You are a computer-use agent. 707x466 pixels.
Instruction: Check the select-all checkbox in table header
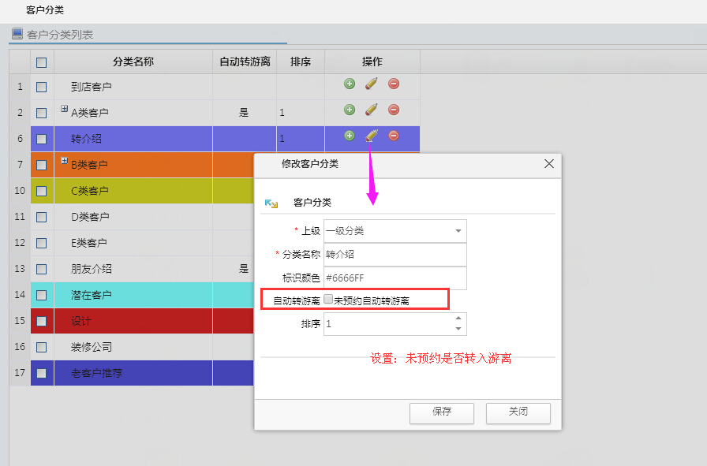tap(41, 63)
